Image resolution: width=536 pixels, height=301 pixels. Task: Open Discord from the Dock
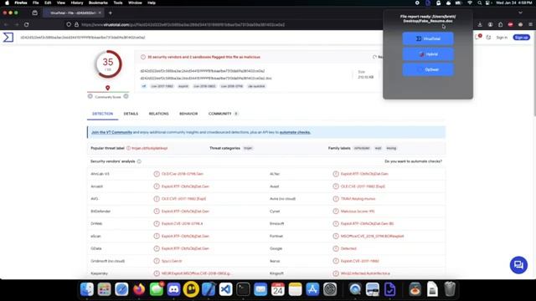click(x=173, y=289)
